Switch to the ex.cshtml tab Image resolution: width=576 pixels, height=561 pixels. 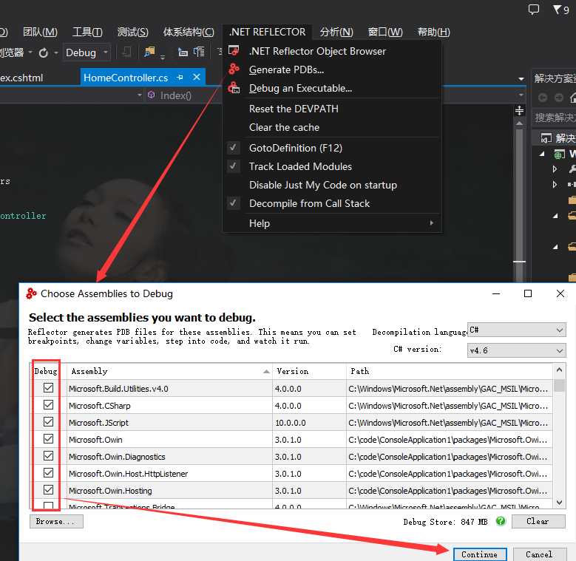pos(21,78)
